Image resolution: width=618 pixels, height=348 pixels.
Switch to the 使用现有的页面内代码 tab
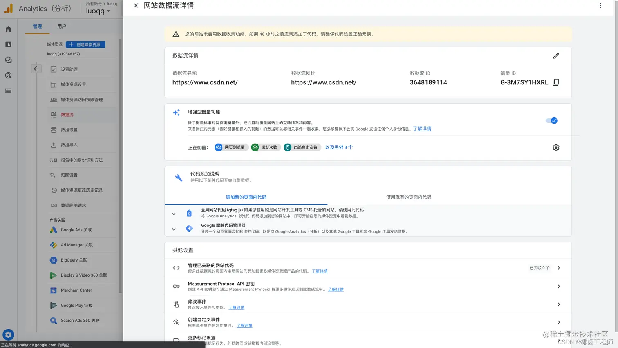409,197
